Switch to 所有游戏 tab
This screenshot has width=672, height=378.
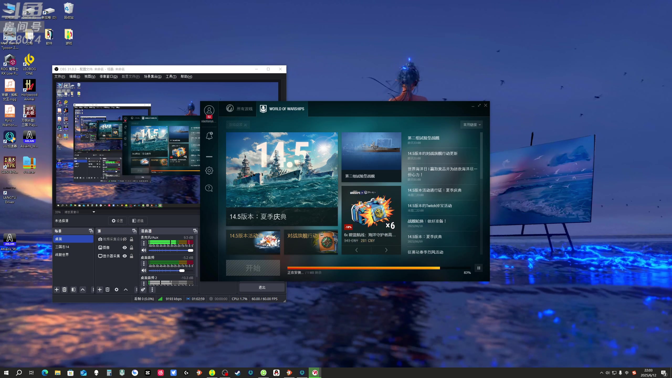[x=239, y=109]
